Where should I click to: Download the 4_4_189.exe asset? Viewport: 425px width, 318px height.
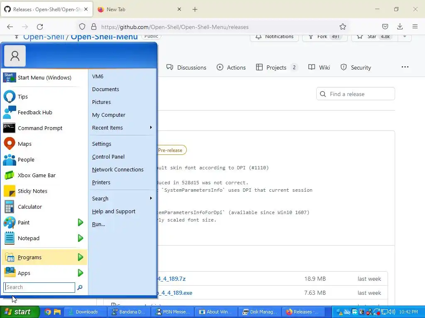click(175, 293)
